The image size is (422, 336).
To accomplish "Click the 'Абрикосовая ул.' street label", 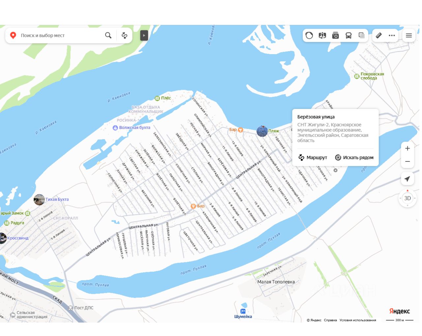I will tap(119, 246).
